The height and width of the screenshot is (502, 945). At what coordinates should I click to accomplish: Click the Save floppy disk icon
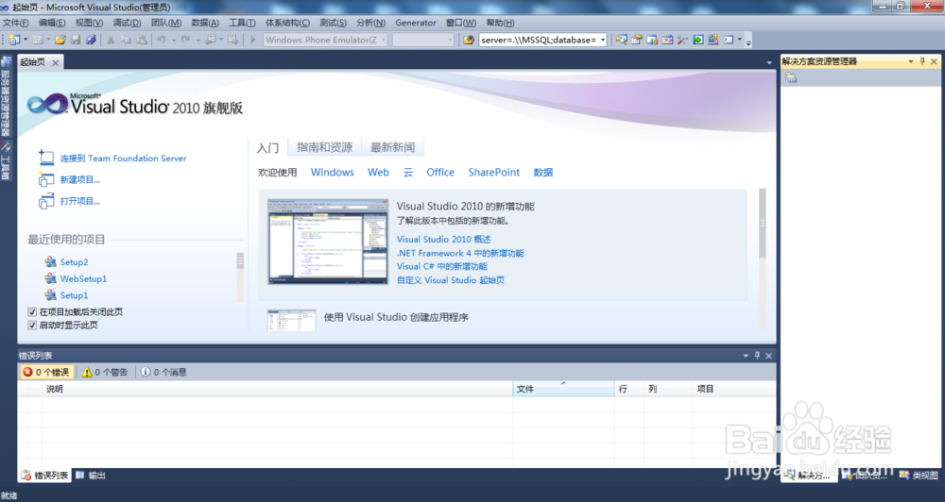pos(76,40)
